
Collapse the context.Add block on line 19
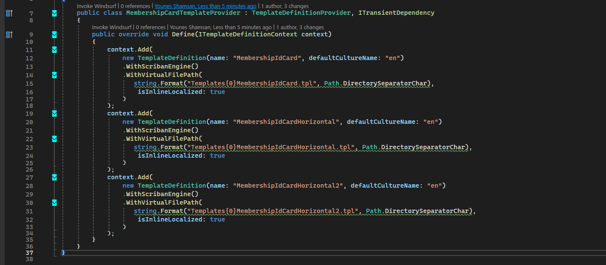click(54, 113)
